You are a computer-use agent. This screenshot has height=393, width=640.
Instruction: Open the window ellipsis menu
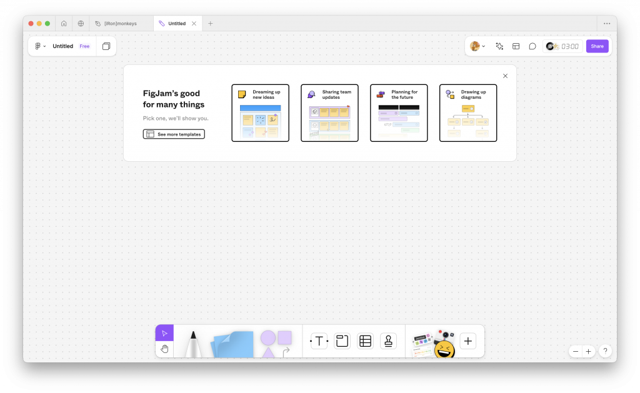pos(607,23)
